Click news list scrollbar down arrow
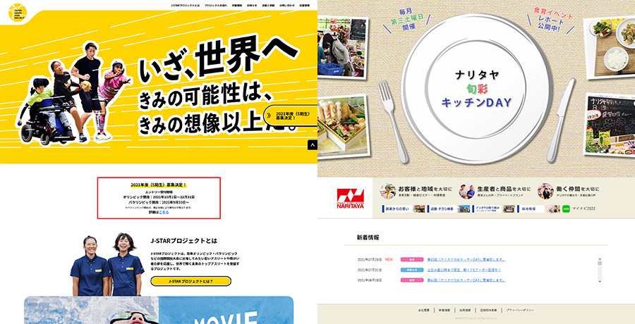 point(600,280)
